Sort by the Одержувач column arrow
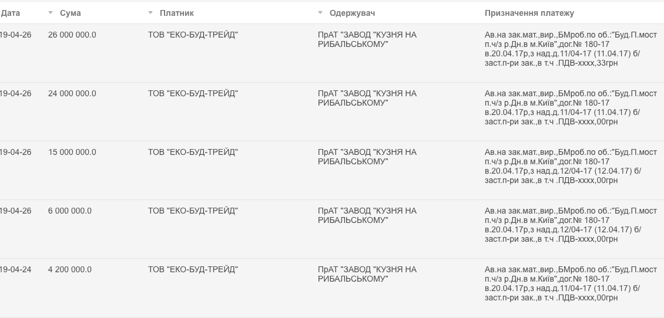 coord(320,13)
